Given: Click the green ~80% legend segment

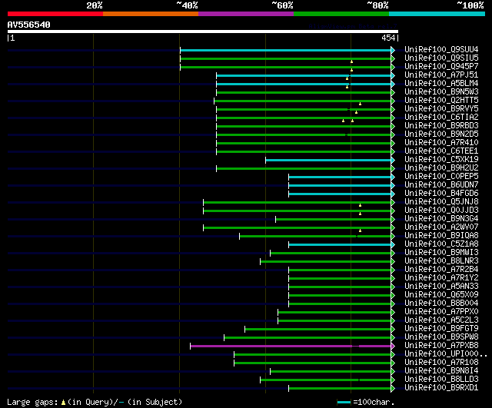Looking at the screenshot, I should pos(341,14).
